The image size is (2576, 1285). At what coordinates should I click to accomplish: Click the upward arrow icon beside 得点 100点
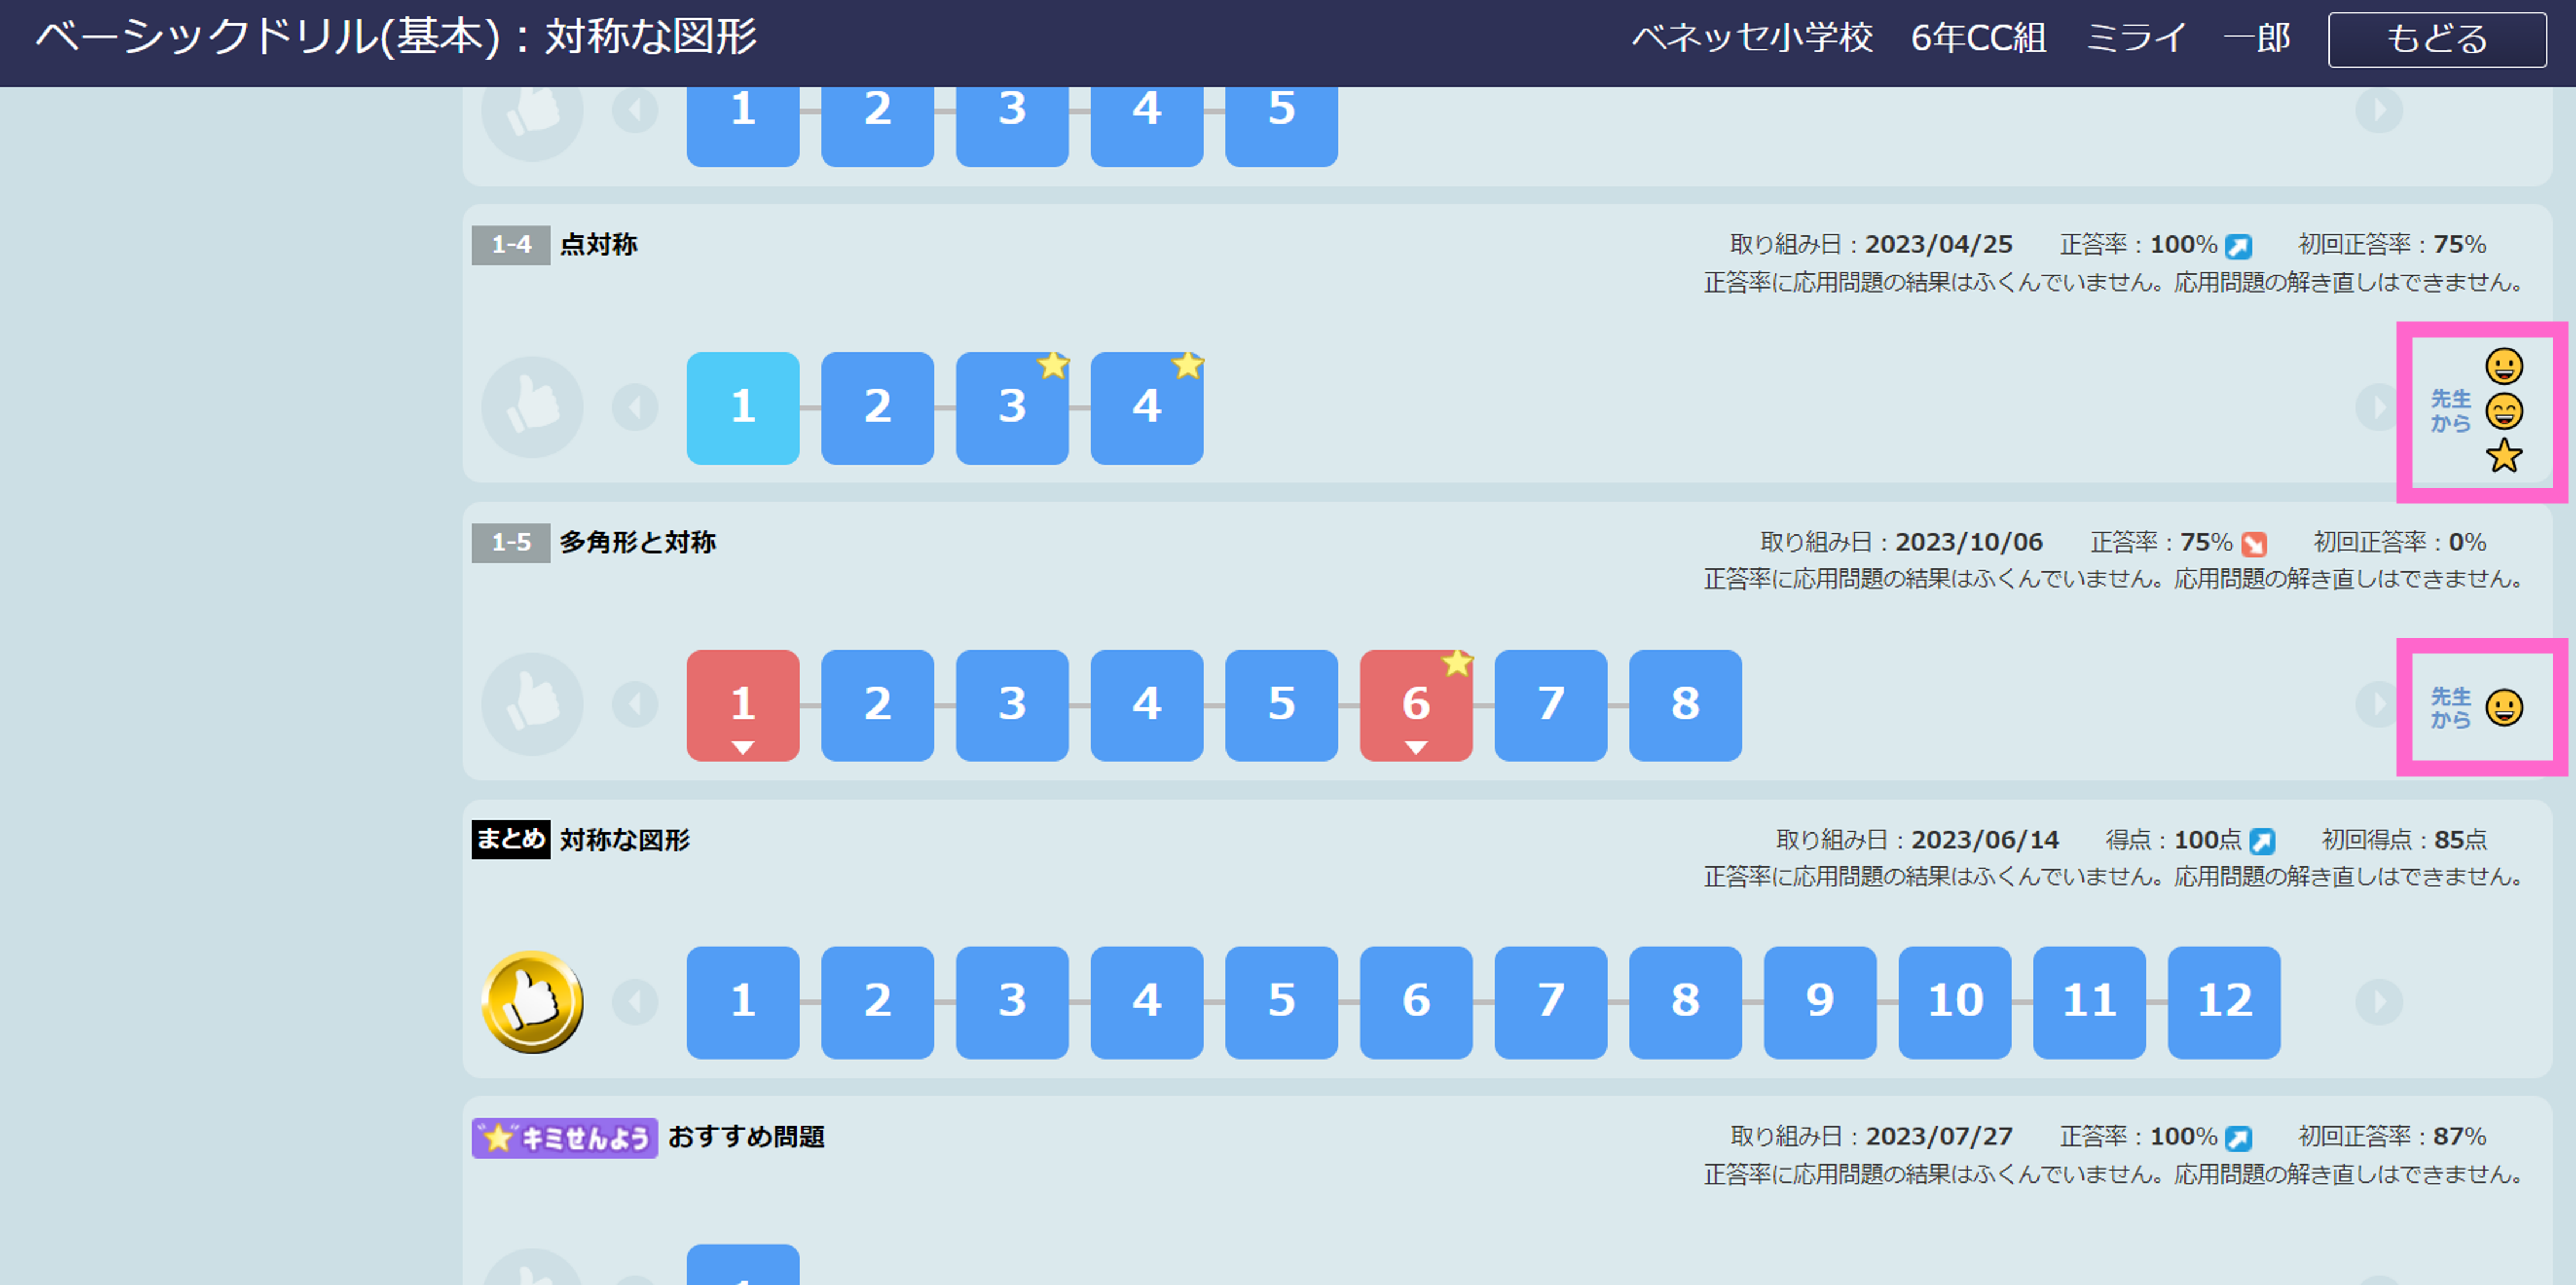coord(2263,840)
